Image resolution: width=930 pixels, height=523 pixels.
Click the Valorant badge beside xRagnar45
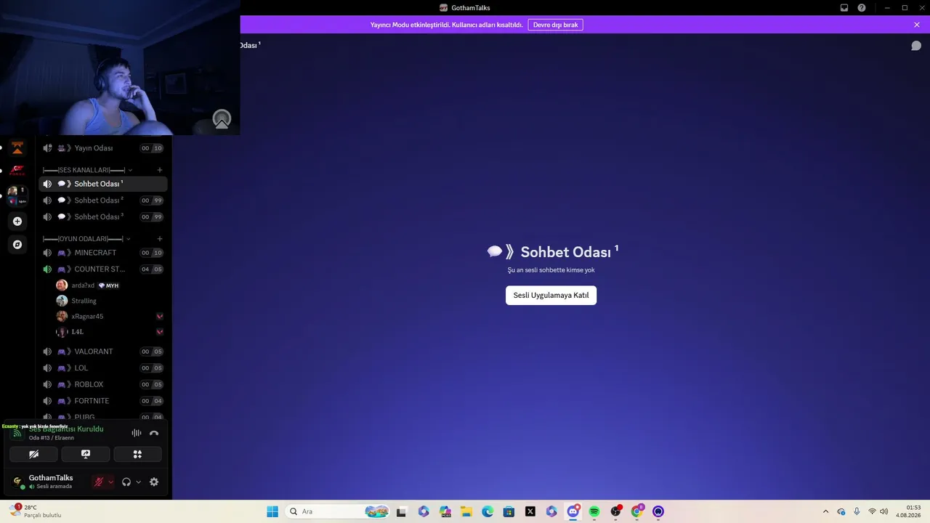[x=160, y=317]
